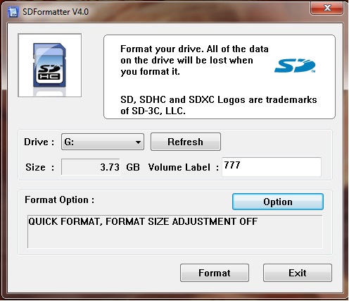Image resolution: width=349 pixels, height=301 pixels.
Task: Click the SD-3C, LLC trademark notice text
Action: 219,105
